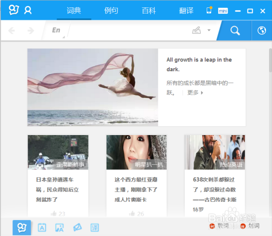The width and height of the screenshot is (272, 236).
Task: Expand 更多 for more daily sentences
Action: [x=195, y=93]
